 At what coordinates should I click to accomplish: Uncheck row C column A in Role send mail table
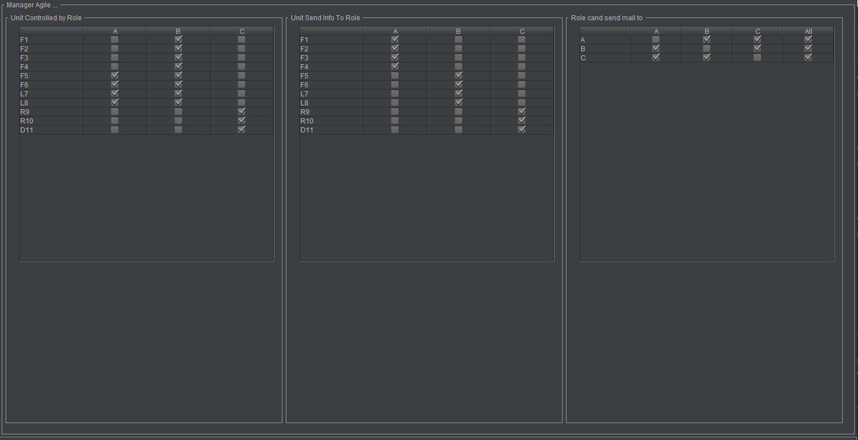coord(656,58)
